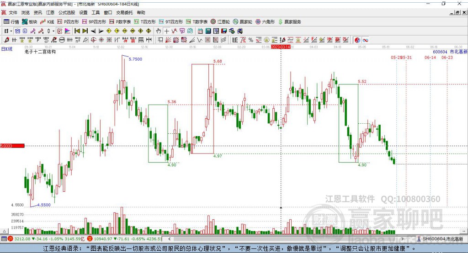Open the calendar icon in toolbar
Image resolution: width=468 pixels, height=253 pixels.
pos(200,31)
